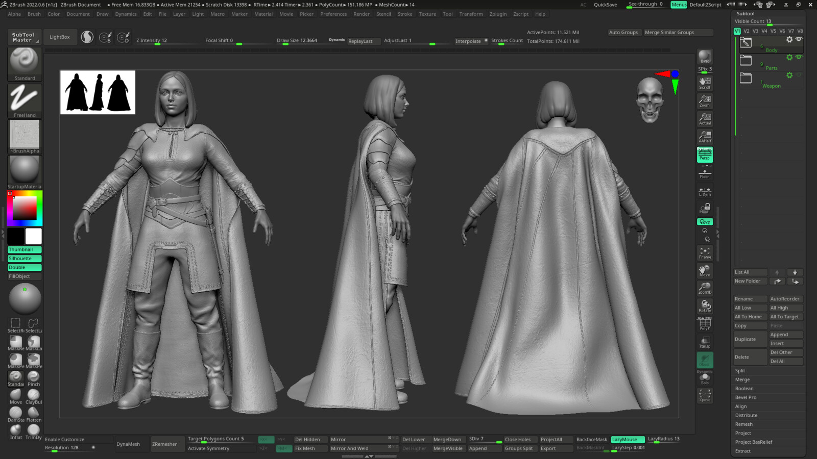Pick a color in the color picker square
817x459 pixels.
25,208
